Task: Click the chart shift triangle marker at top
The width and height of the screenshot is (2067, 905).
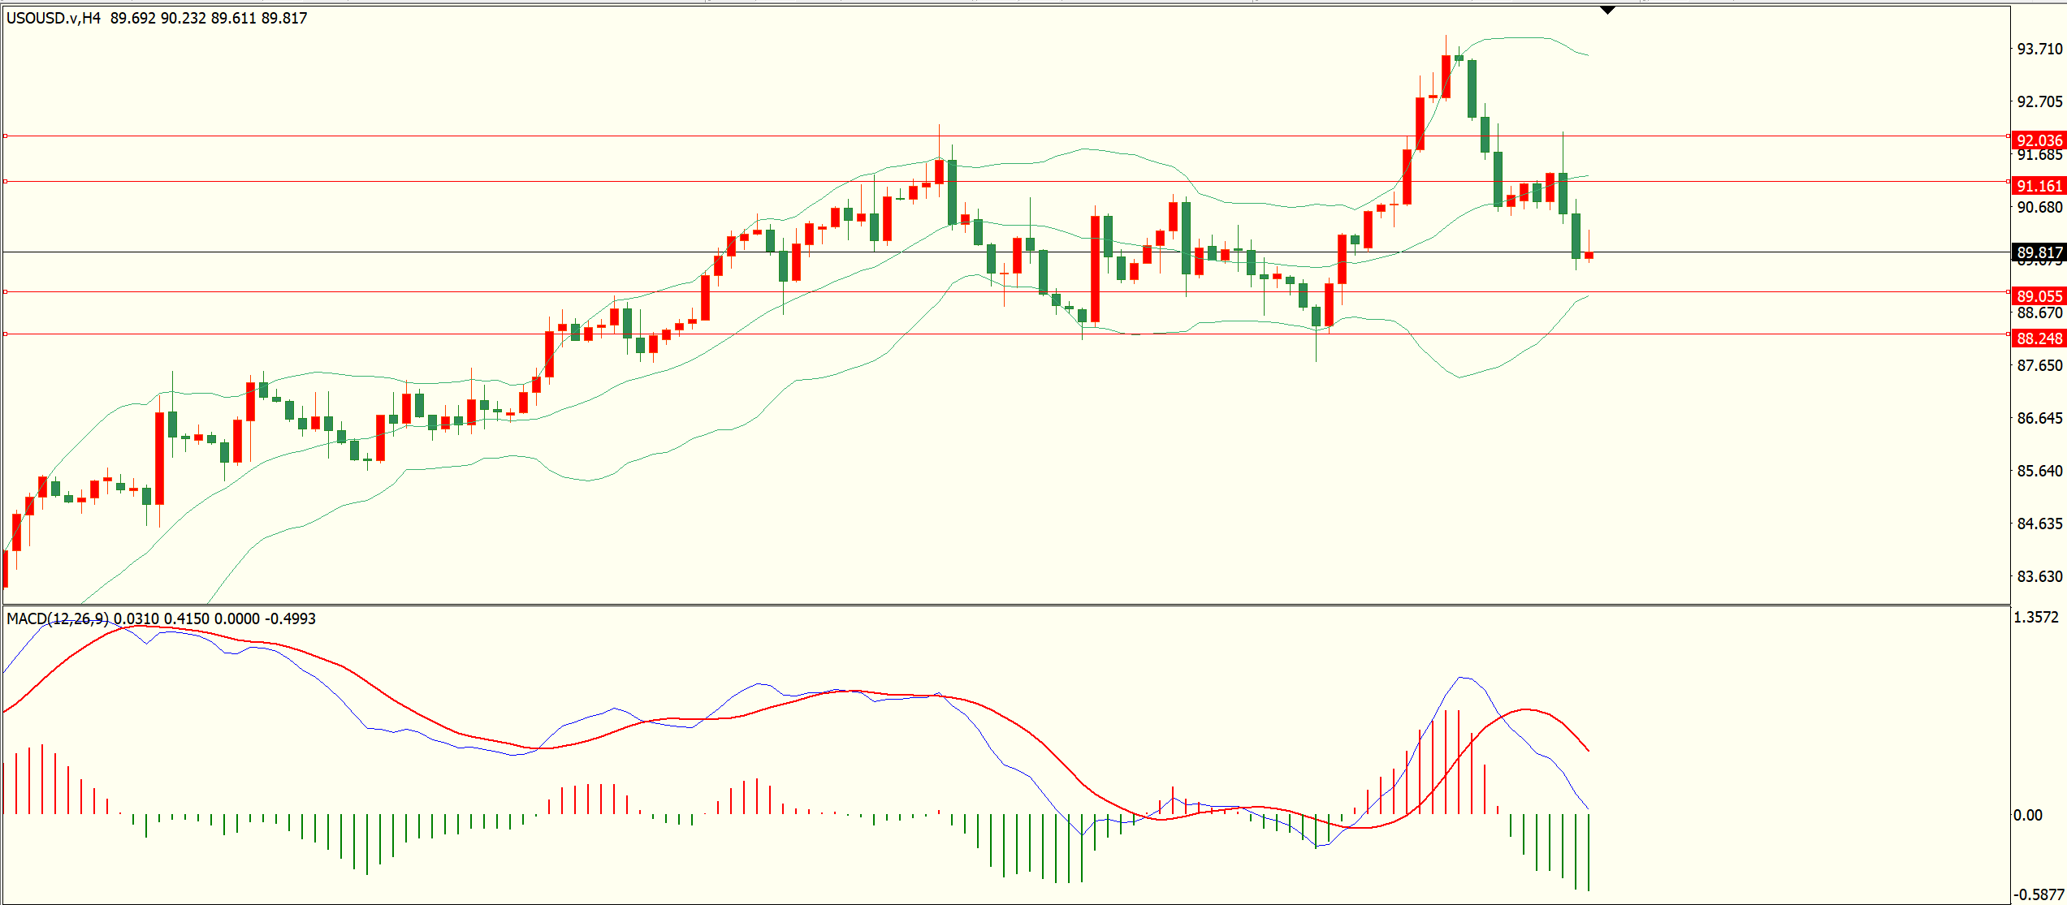Action: click(1607, 11)
